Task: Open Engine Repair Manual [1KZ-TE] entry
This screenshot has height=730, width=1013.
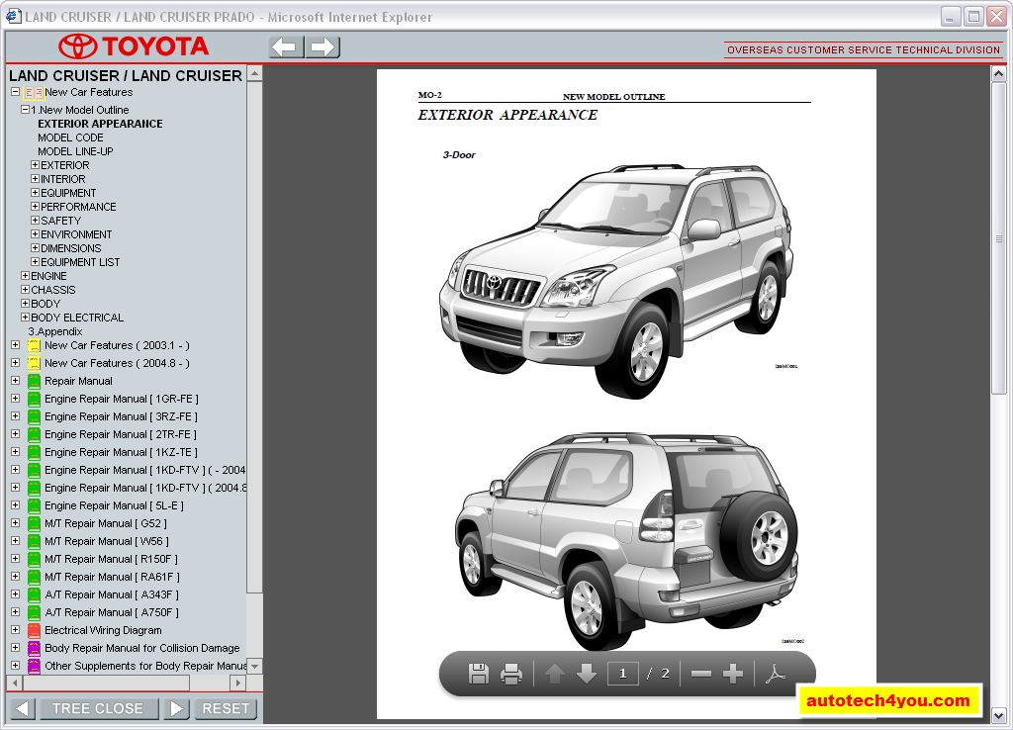Action: pyautogui.click(x=121, y=452)
